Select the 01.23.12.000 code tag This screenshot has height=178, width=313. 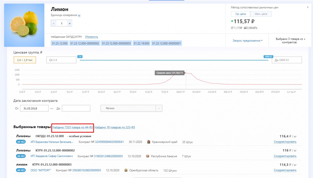tap(60, 43)
